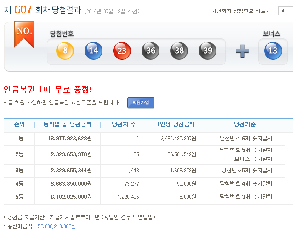
Task: Click per-person prize 5,000원
Action: pos(188,197)
